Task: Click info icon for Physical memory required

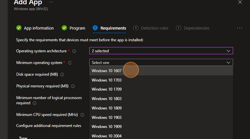Action: [x=73, y=86]
